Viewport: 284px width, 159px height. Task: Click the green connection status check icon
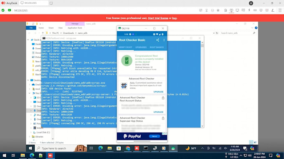[x=3, y=10]
